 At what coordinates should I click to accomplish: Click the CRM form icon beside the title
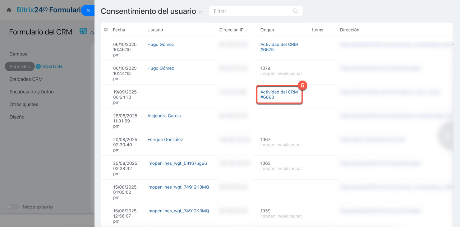pos(83,32)
